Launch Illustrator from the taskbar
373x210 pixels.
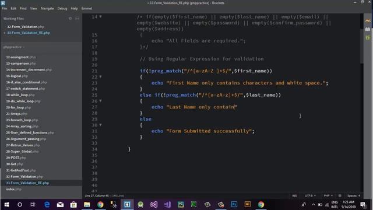tap(247, 205)
